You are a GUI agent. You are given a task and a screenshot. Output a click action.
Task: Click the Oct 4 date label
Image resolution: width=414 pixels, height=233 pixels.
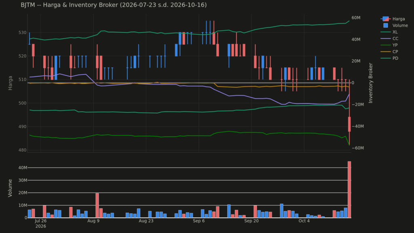coord(304,221)
